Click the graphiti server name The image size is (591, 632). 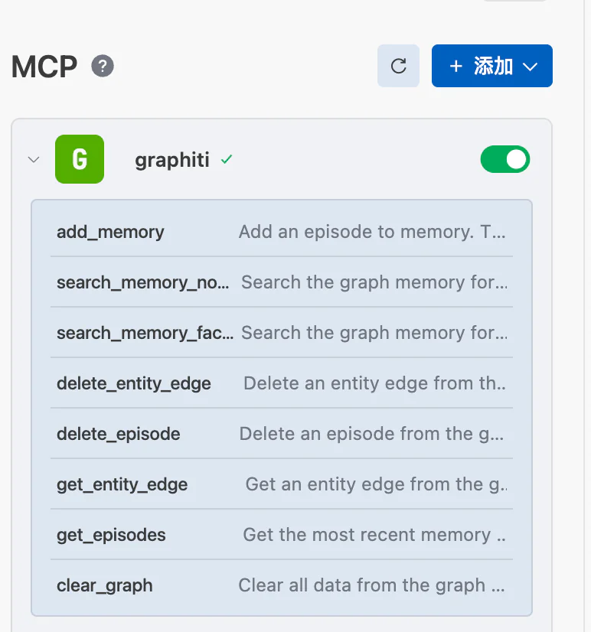171,160
